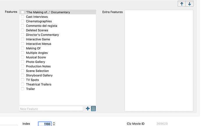Check the Storyboard Gallery checkbox
The image size is (201, 126).
23,75
